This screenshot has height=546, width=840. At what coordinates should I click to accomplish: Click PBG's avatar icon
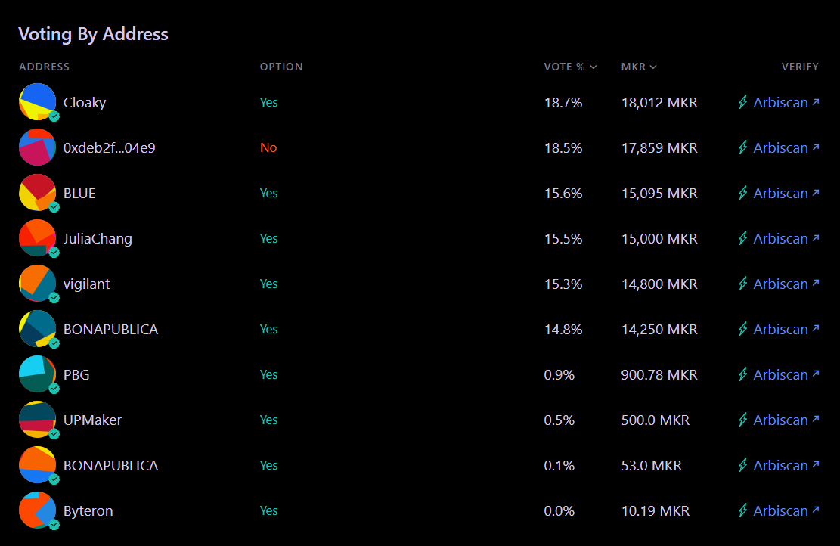(x=37, y=374)
